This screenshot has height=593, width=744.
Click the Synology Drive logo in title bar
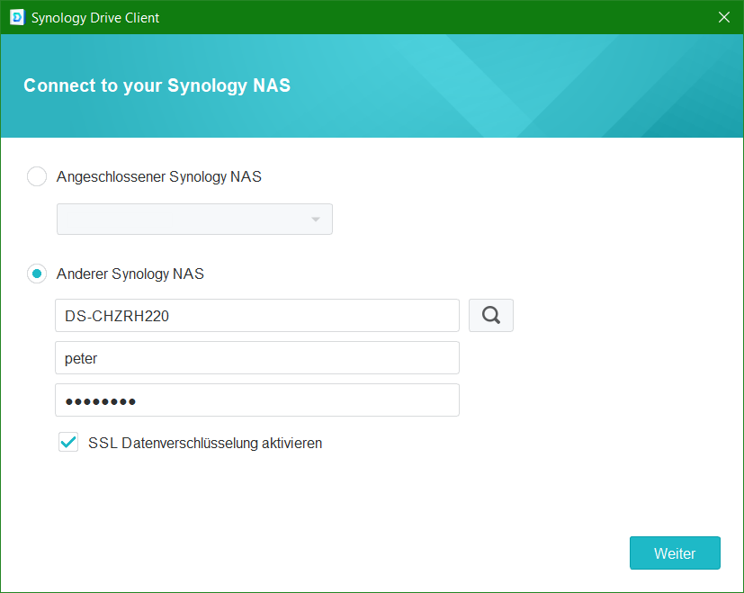click(x=16, y=17)
